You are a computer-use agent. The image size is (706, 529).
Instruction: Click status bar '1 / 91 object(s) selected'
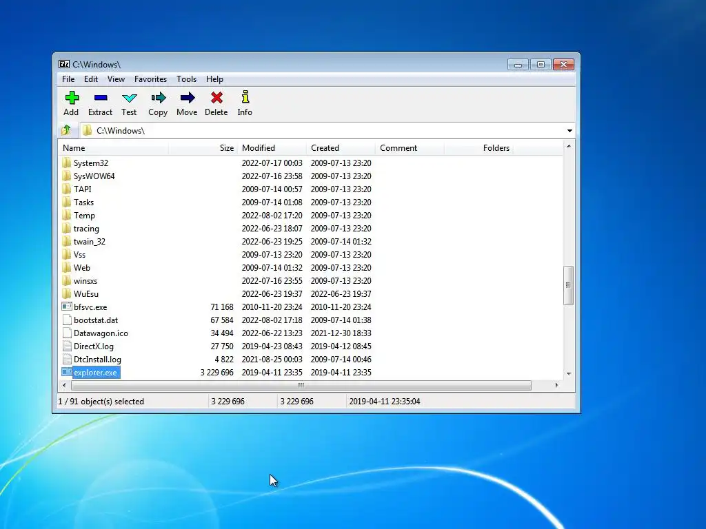(x=101, y=402)
